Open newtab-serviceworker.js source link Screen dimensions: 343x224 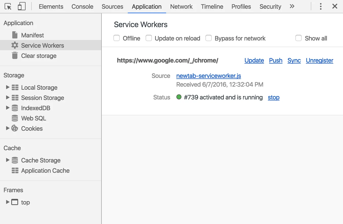click(x=209, y=76)
